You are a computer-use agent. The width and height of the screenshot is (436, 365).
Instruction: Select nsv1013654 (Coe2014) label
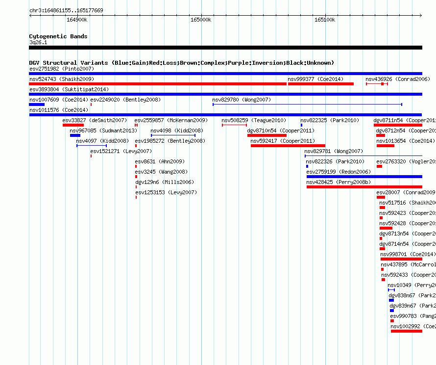[x=406, y=141]
